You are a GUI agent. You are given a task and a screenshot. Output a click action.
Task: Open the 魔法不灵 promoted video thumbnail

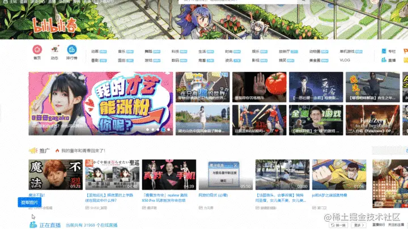56,175
